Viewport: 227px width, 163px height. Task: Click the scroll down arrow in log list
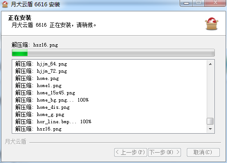click(x=210, y=129)
